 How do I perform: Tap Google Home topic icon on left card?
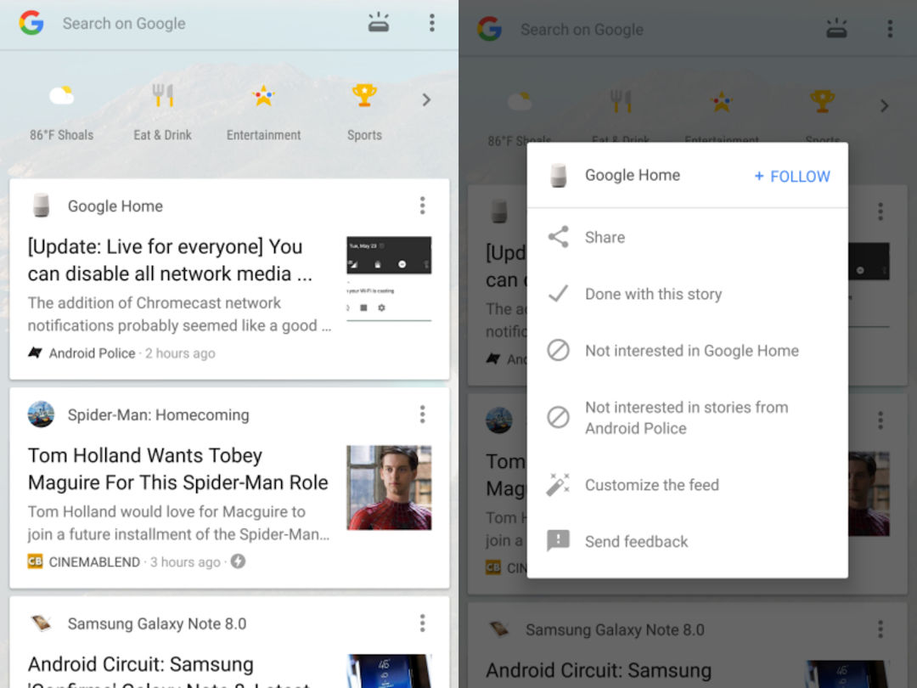[x=41, y=206]
